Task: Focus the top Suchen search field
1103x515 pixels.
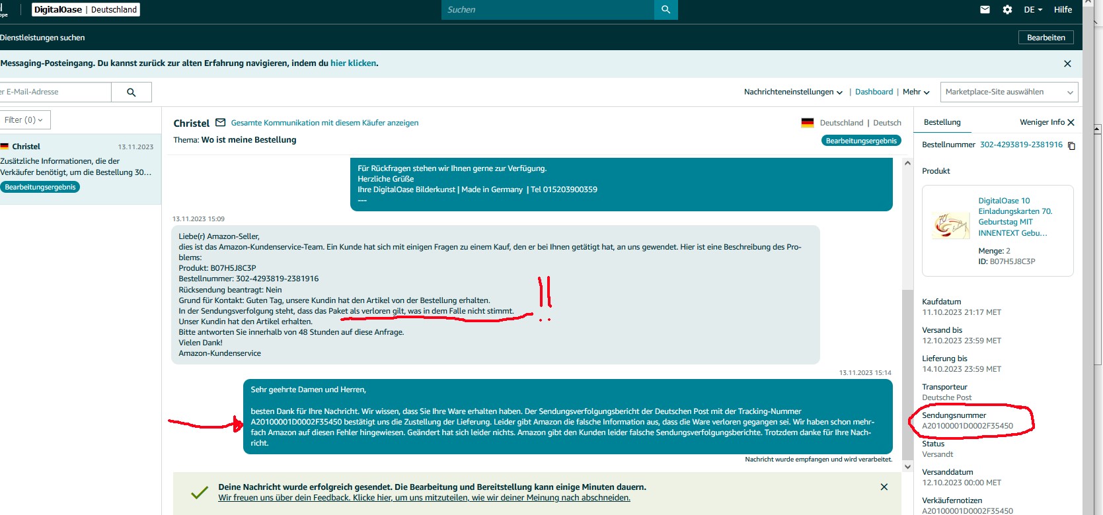Action: tap(547, 10)
